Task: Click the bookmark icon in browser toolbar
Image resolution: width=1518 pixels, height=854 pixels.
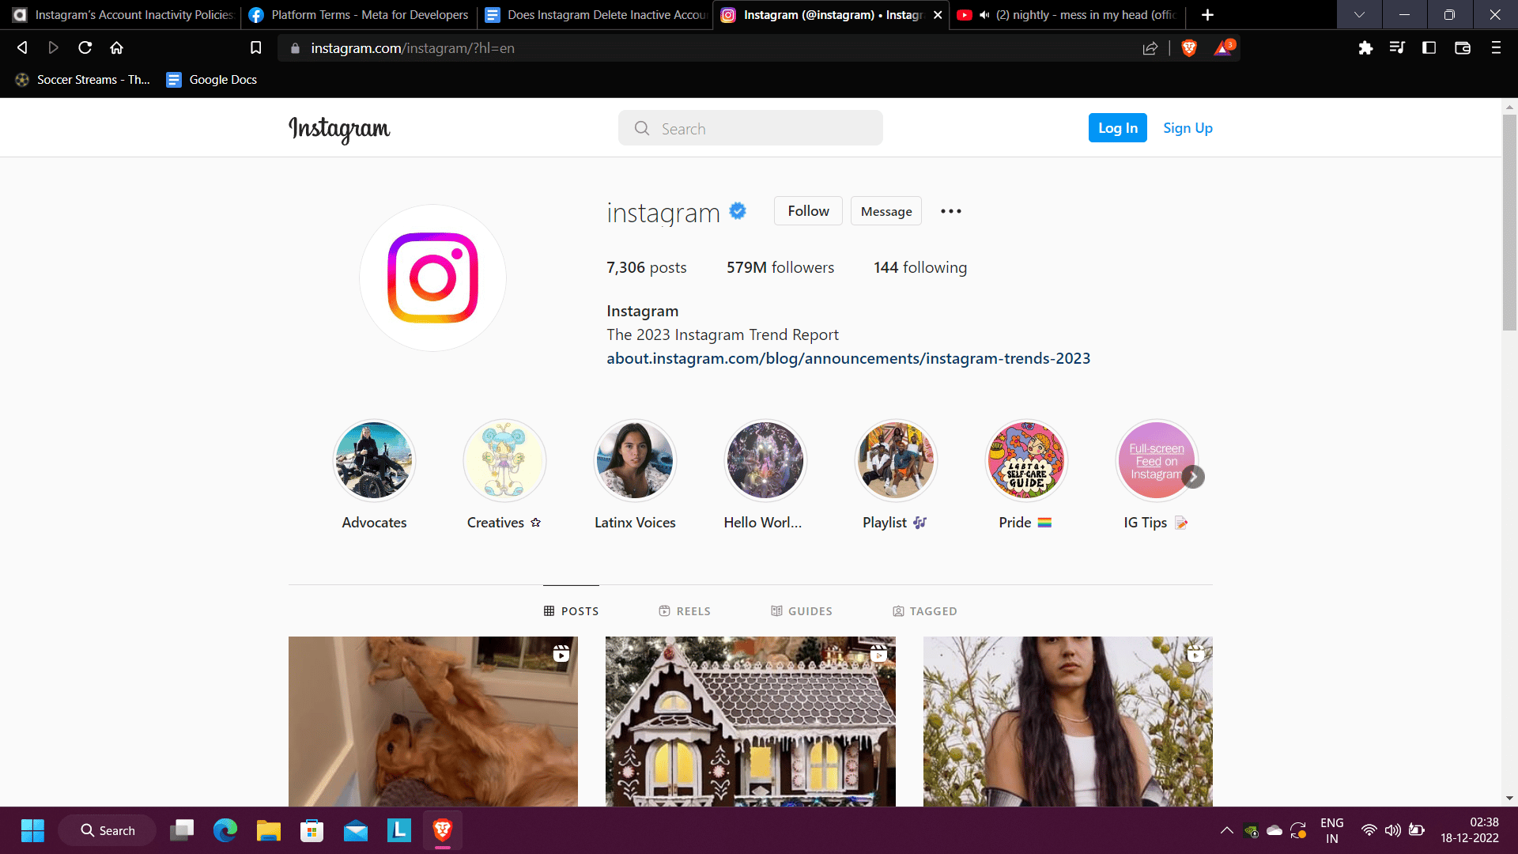Action: (255, 47)
